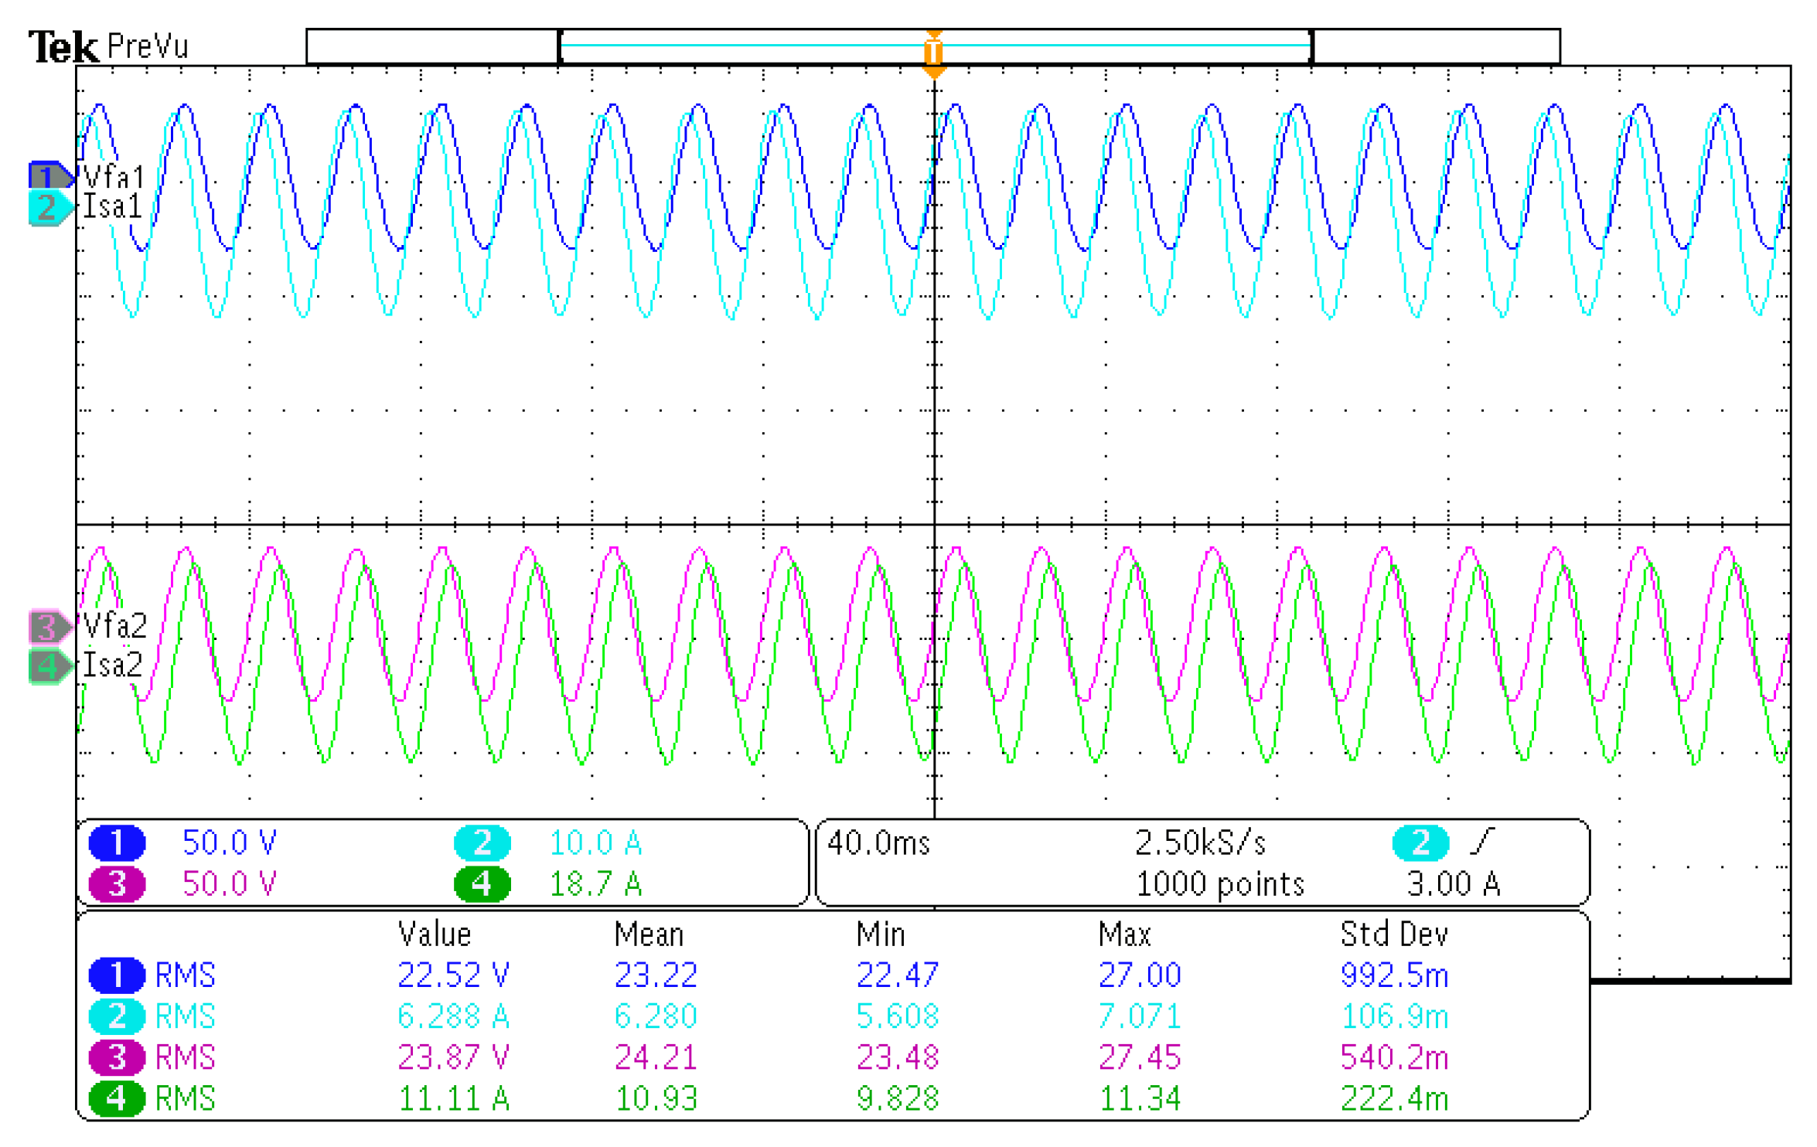Select channel 1 RMS measurement row

[x=185, y=975]
